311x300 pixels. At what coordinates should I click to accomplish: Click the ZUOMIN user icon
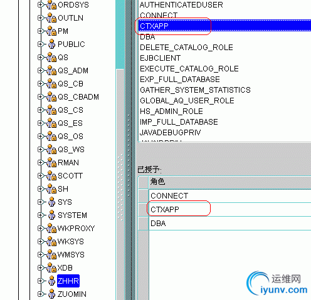51,294
